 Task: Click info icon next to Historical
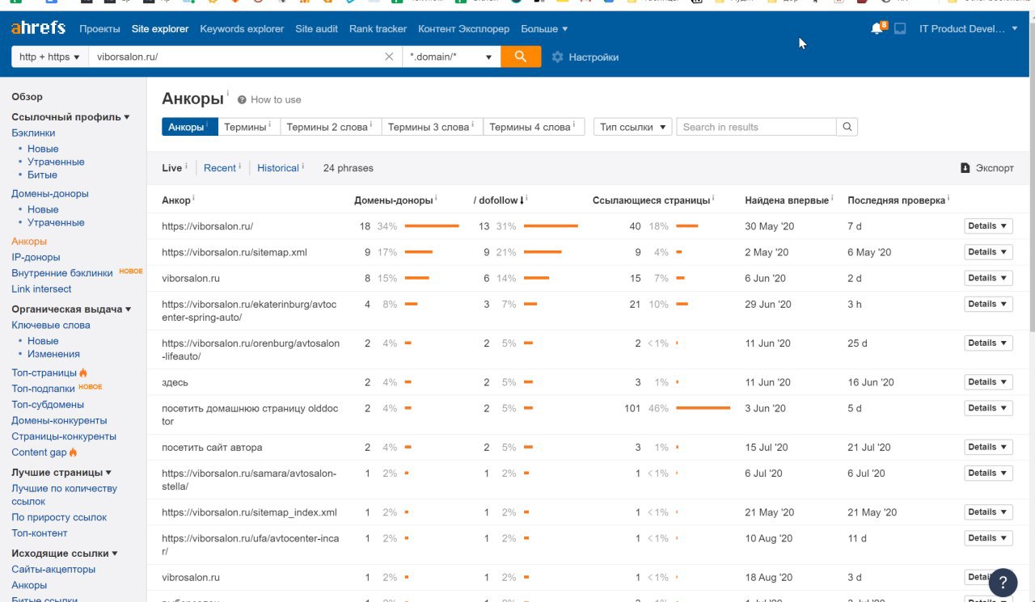pyautogui.click(x=303, y=166)
